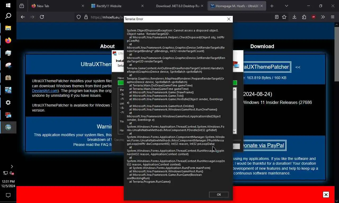Open the extensions puzzle icon
This screenshot has height=203, width=339.
(304, 17)
